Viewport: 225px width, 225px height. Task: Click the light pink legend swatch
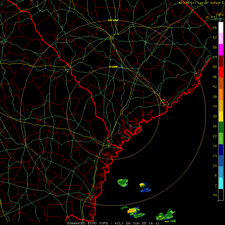[x=221, y=38]
